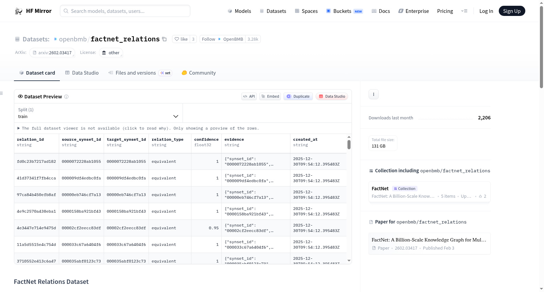Switch to the Data Studio tab
The image size is (544, 292).
(x=82, y=73)
